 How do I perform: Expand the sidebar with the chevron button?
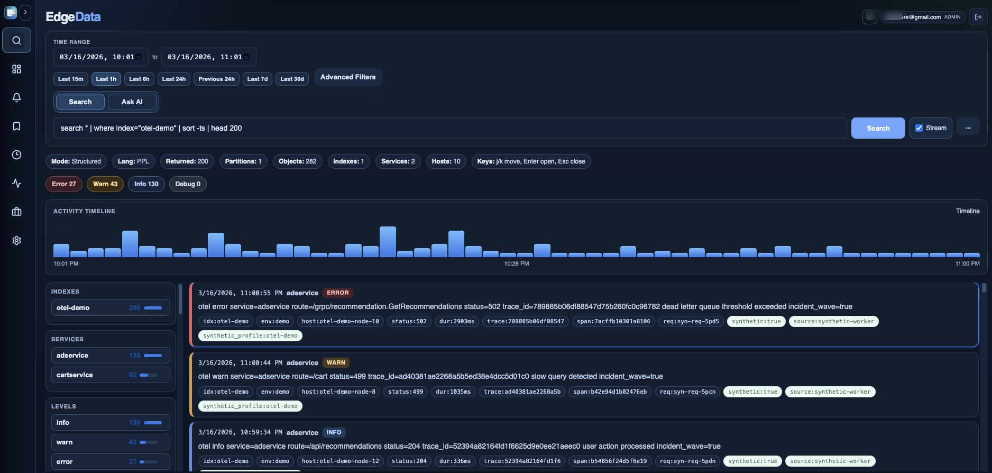25,12
